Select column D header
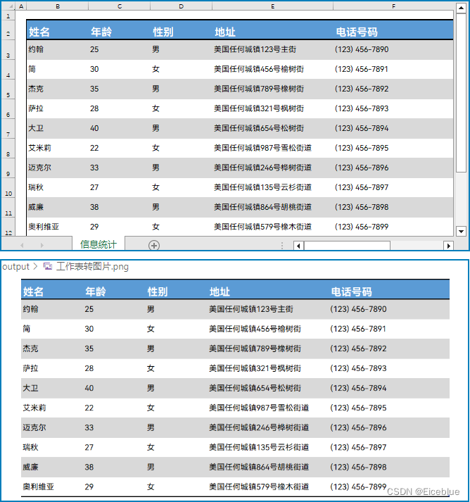 coord(181,6)
